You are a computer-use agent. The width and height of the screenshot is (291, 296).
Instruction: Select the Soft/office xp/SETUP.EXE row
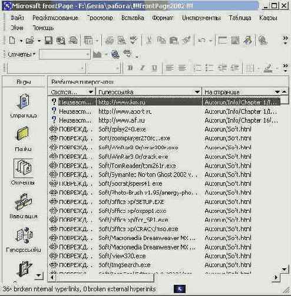coord(164,202)
